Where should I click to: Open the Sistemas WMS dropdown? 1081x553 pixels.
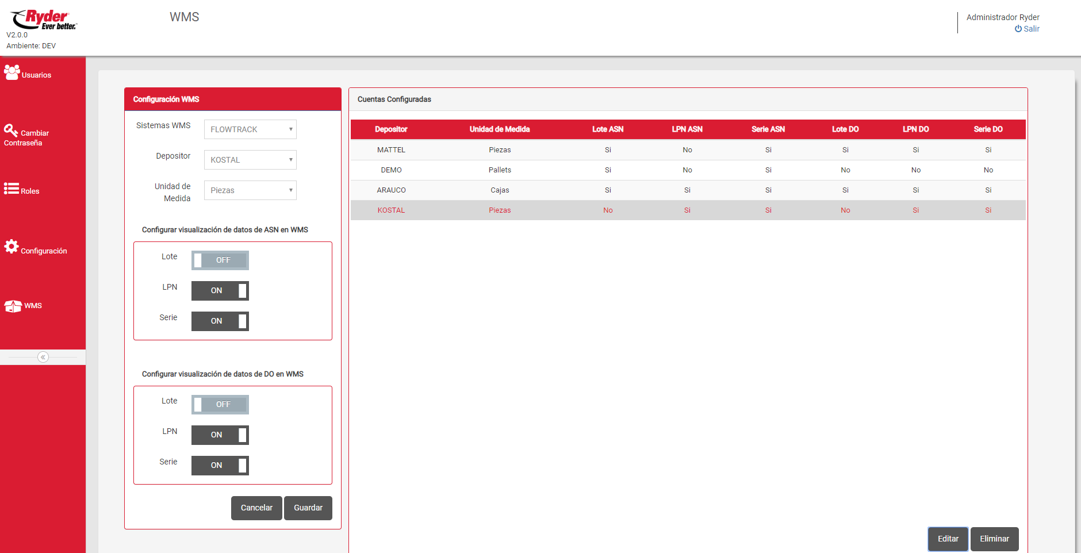(250, 129)
